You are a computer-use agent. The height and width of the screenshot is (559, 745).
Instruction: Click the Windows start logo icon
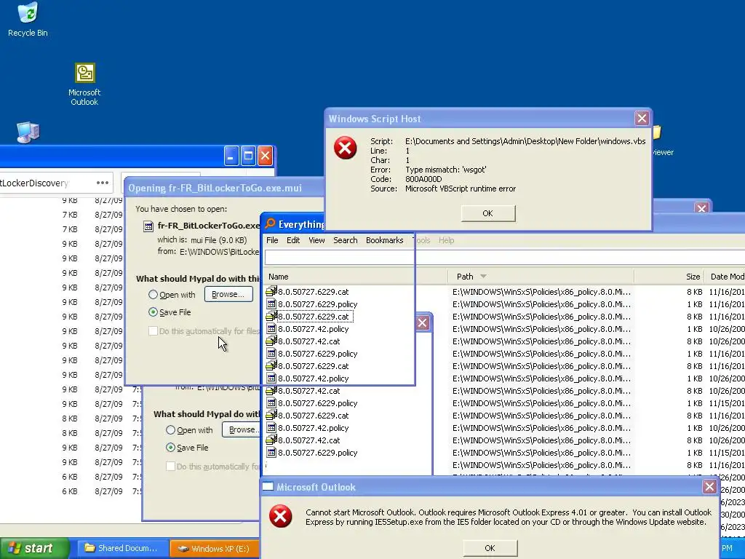pyautogui.click(x=15, y=548)
